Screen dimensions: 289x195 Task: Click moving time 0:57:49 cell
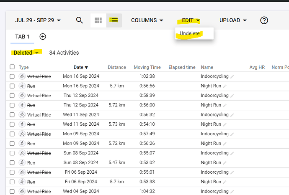coord(147,134)
